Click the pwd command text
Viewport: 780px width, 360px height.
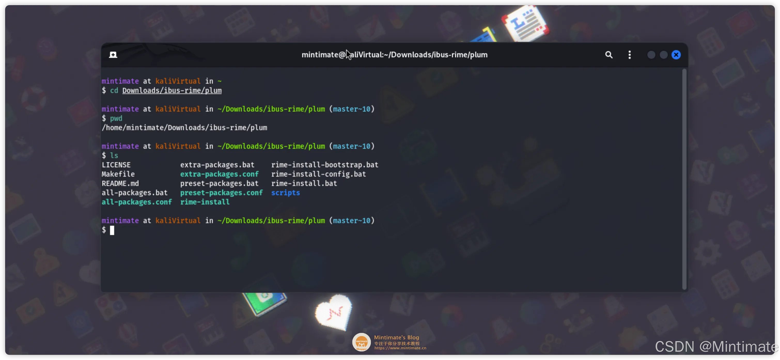116,118
